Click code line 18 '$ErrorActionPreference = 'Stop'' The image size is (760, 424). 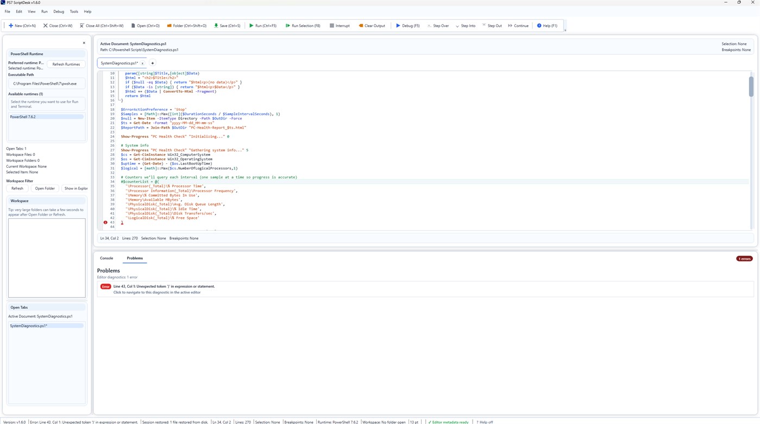tap(154, 110)
